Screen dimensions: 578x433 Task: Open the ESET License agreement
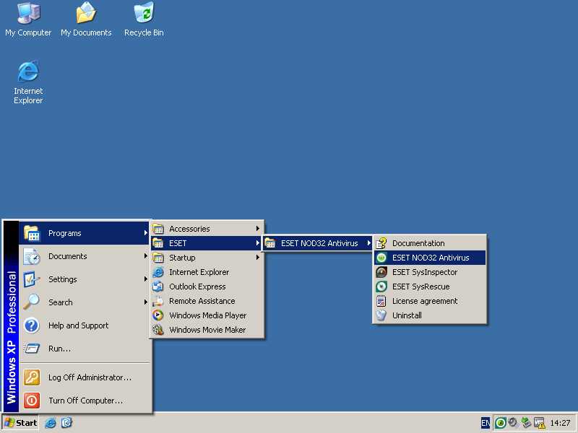pos(430,301)
